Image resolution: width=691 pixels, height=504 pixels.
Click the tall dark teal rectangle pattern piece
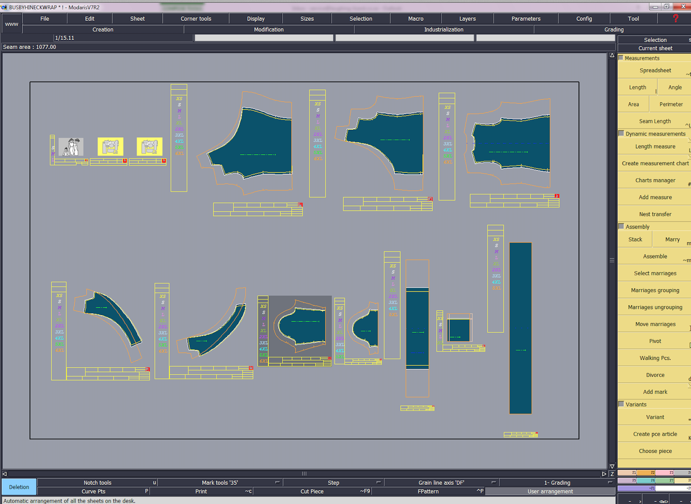tap(520, 328)
